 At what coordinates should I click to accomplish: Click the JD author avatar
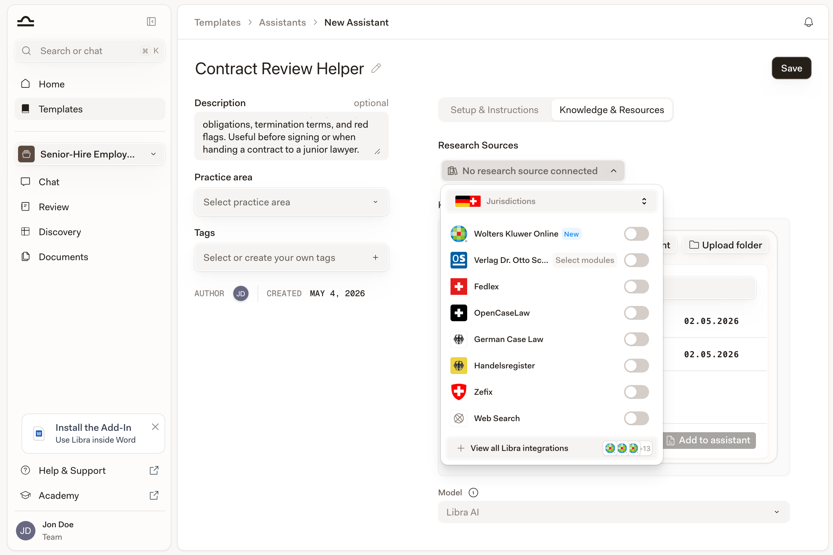pos(241,293)
